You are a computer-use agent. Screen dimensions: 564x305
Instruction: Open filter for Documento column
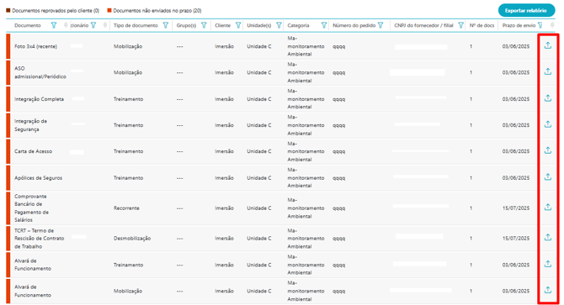pyautogui.click(x=54, y=25)
